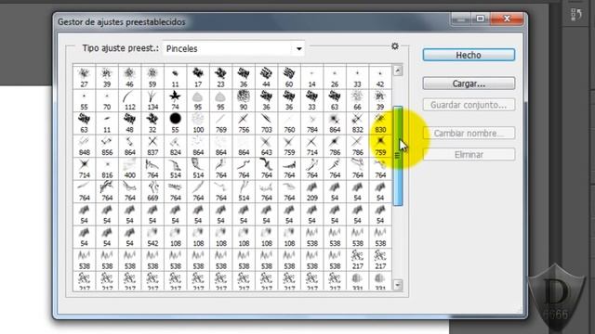595x334 pixels.
Task: Choose the brush preset labeled 848
Action: 85,146
